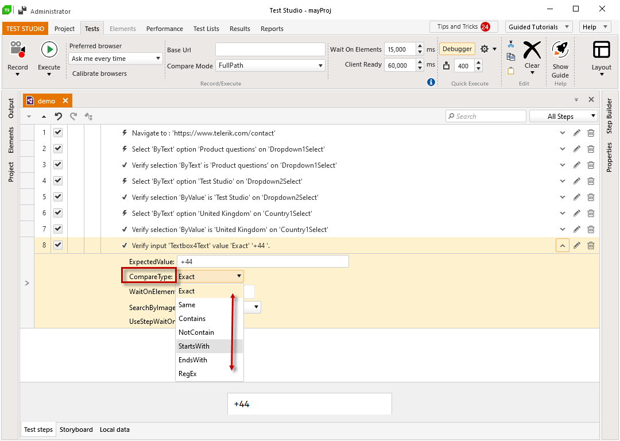Uncheck step 2 checkbox
The height and width of the screenshot is (441, 620).
58,148
